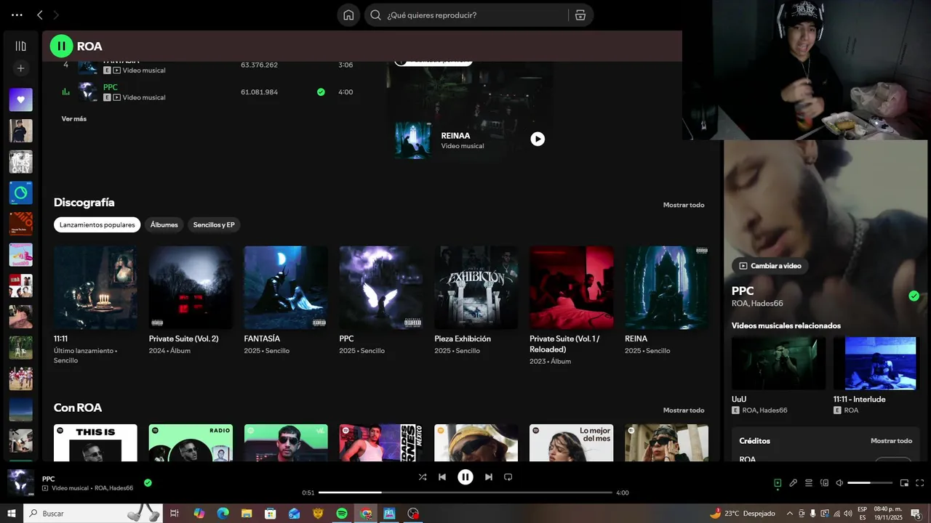Show all 'Con ROA' playlists
Image resolution: width=931 pixels, height=523 pixels.
[x=684, y=410]
